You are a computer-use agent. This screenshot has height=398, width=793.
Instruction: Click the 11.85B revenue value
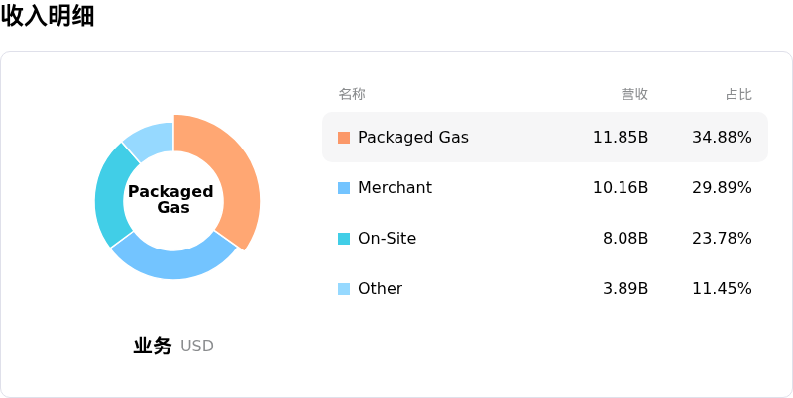621,138
